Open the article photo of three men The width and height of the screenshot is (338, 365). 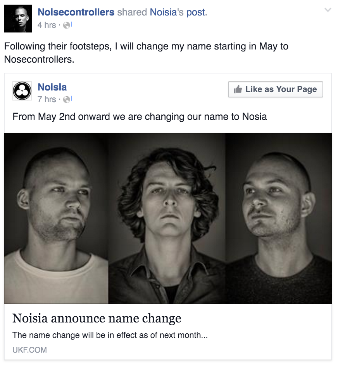pyautogui.click(x=168, y=218)
